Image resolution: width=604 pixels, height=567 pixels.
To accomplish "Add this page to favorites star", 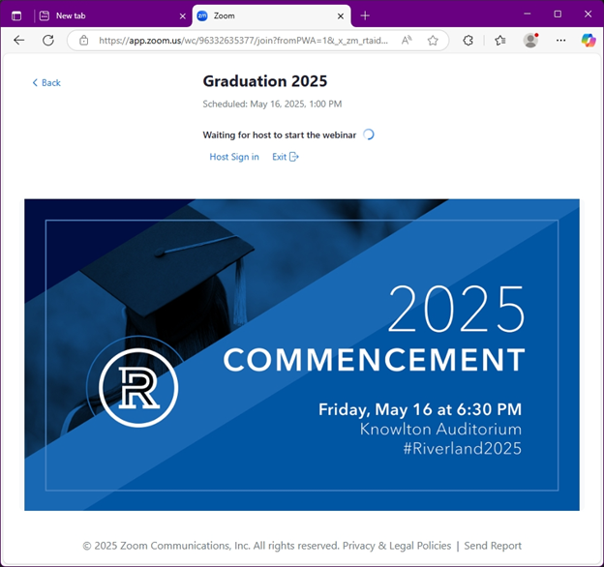I will click(x=433, y=41).
